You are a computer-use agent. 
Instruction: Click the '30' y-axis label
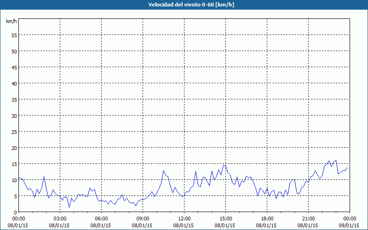coord(14,116)
